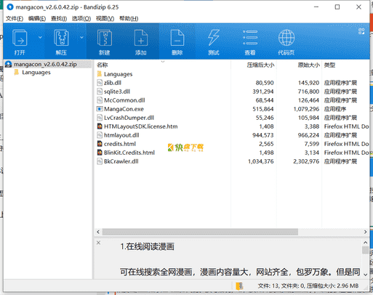The width and height of the screenshot is (373, 295).
Task: Click the Open (打开) toolbar icon
Action: tap(20, 38)
